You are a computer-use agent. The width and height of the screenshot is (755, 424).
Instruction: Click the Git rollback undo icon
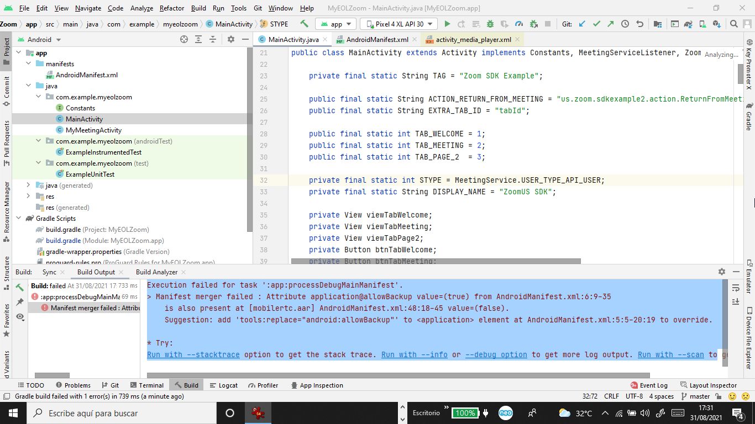(639, 24)
